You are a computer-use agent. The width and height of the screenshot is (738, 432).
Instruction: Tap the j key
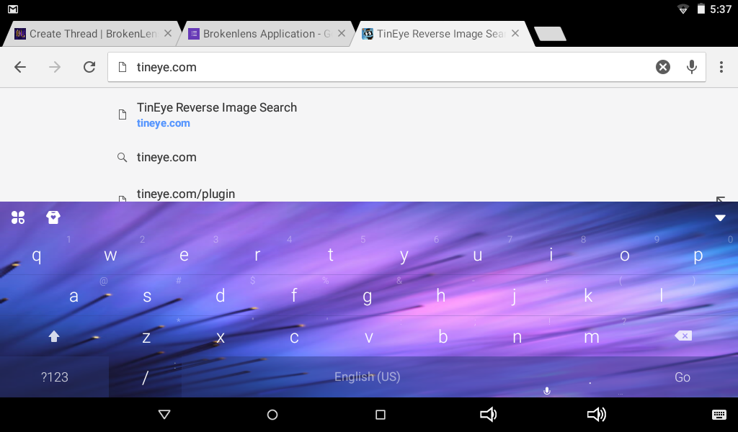coord(514,296)
